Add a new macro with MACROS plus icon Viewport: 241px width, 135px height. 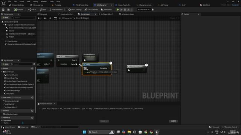32,111
